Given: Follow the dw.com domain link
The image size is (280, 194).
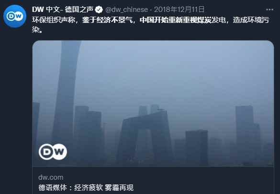Looking at the screenshot, I should pyautogui.click(x=51, y=177).
